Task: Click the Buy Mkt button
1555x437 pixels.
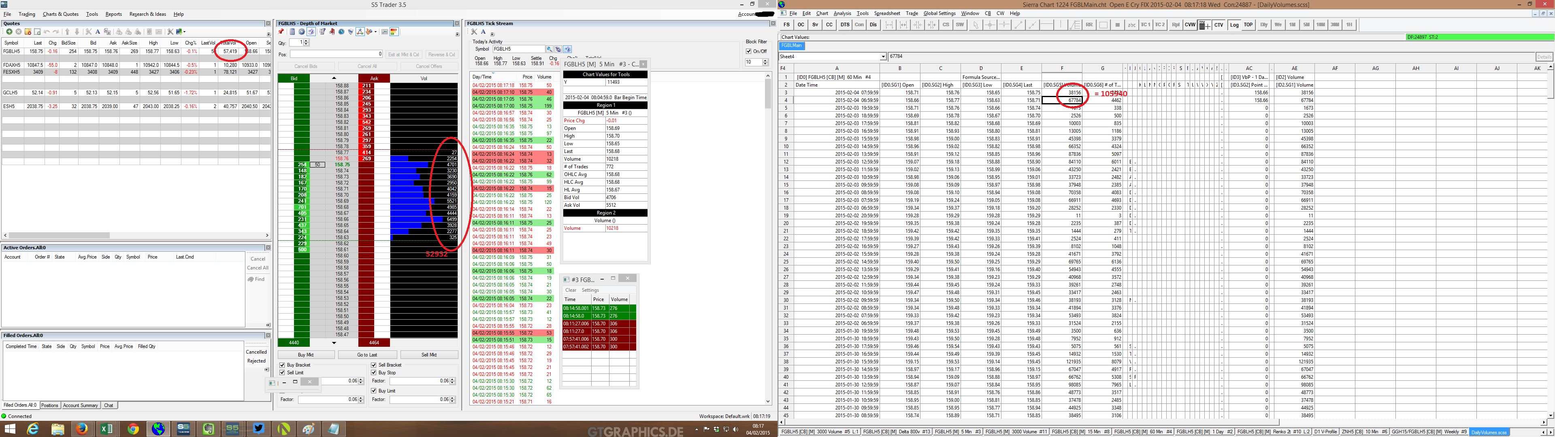Action: [306, 355]
